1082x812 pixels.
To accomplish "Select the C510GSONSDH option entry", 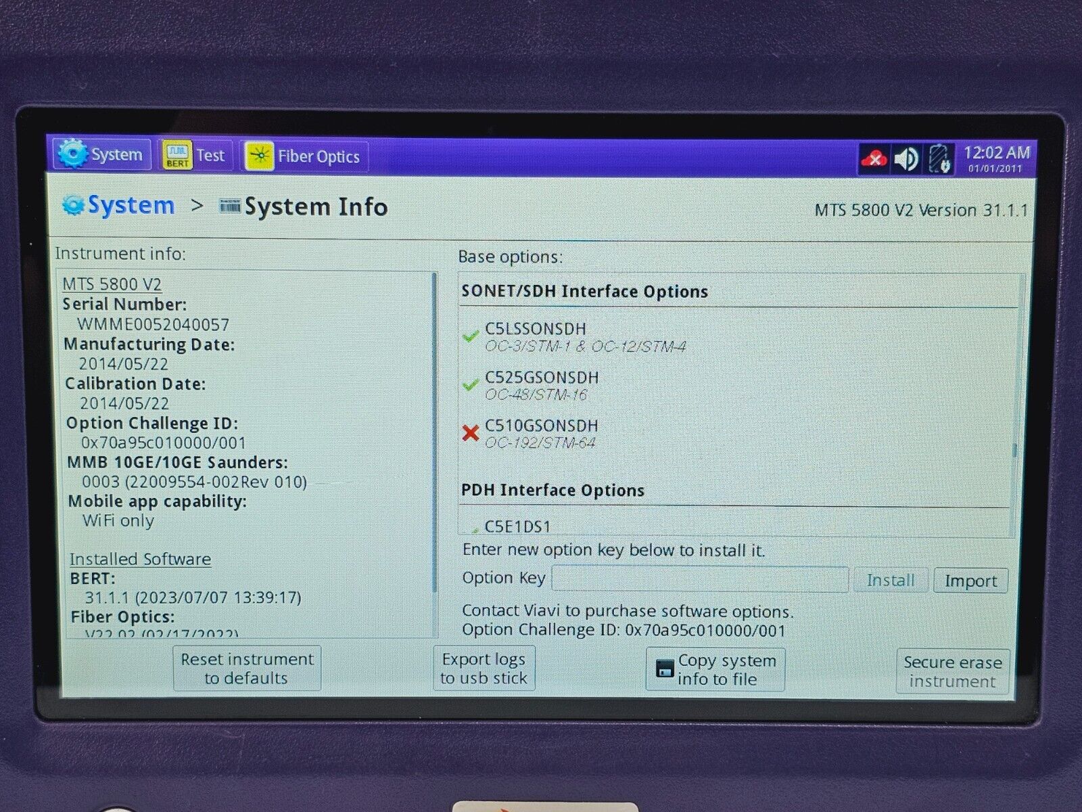I will (x=541, y=434).
